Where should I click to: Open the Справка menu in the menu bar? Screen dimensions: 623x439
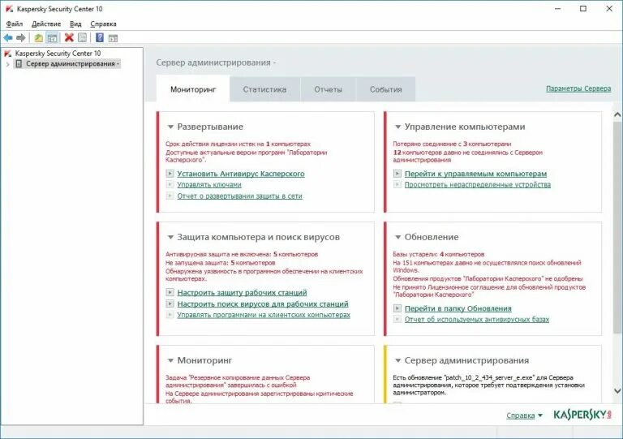click(103, 24)
